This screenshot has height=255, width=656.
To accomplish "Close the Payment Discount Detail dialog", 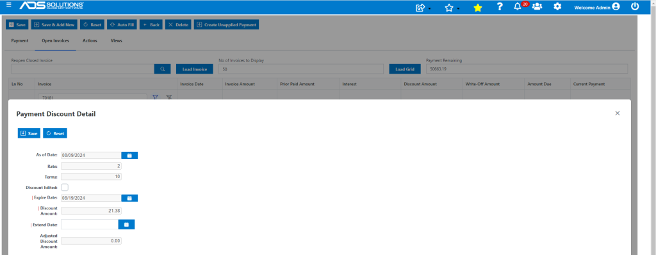I will point(617,113).
